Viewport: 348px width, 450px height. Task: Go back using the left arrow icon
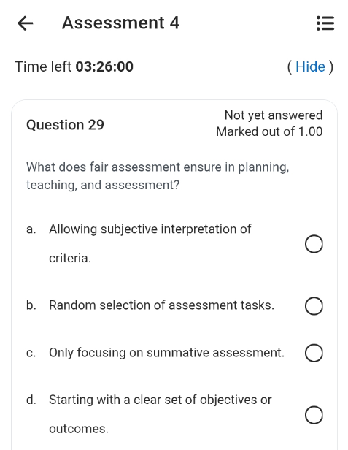point(26,23)
